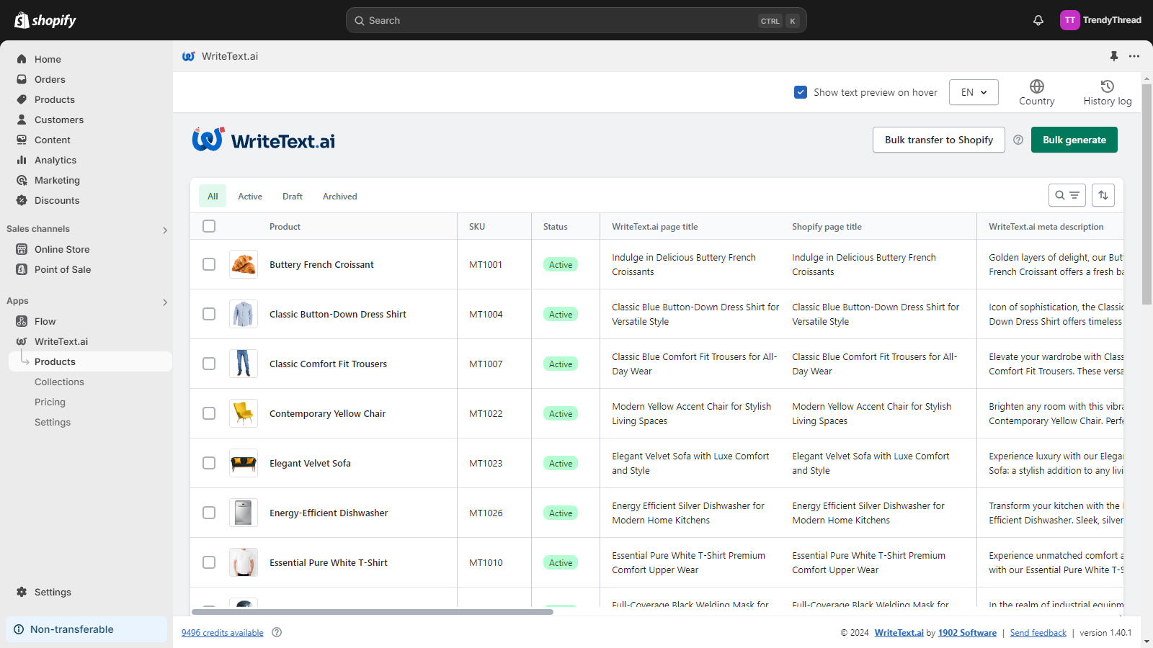This screenshot has width=1153, height=648.
Task: Click the WriteText.ai header icon
Action: click(189, 56)
